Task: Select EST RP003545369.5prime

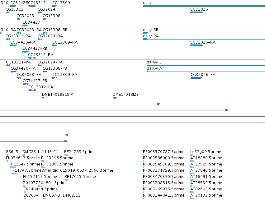Action: tap(144, 167)
